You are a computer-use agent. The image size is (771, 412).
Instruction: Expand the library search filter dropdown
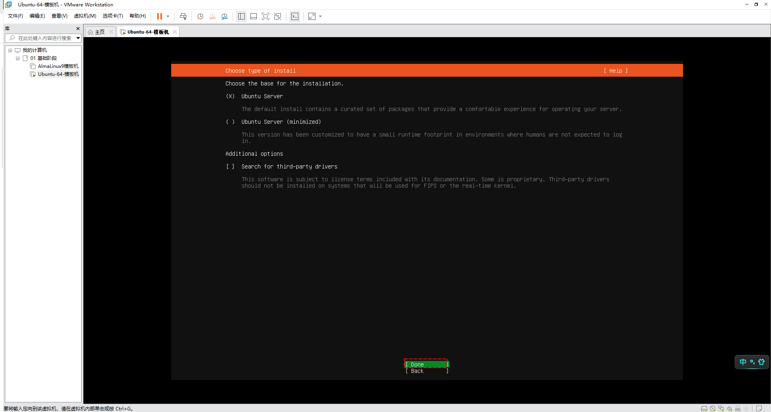point(78,38)
